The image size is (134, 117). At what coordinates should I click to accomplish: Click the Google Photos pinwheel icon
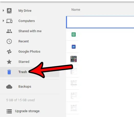coord(9,52)
